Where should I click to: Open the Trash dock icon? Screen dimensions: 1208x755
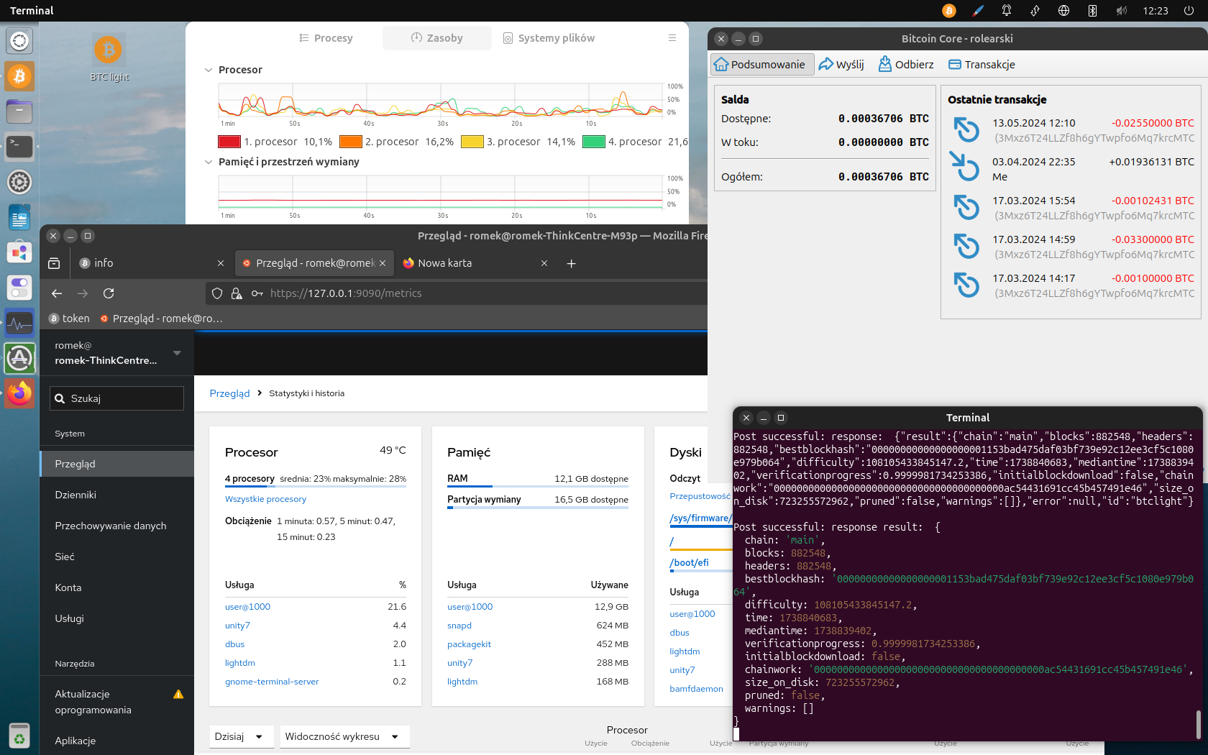click(x=19, y=736)
